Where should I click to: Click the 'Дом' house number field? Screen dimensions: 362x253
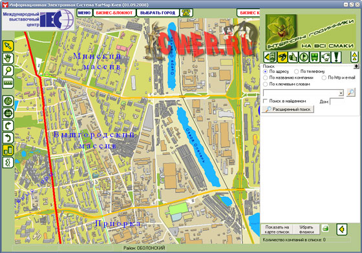click(x=337, y=101)
